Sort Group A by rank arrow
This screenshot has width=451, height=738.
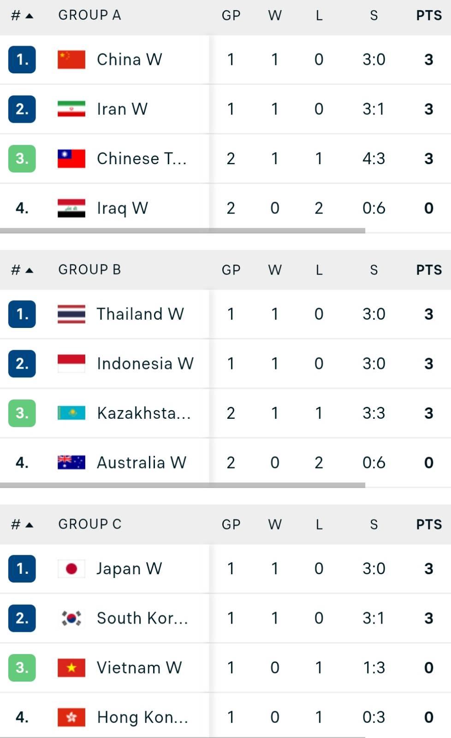click(30, 16)
